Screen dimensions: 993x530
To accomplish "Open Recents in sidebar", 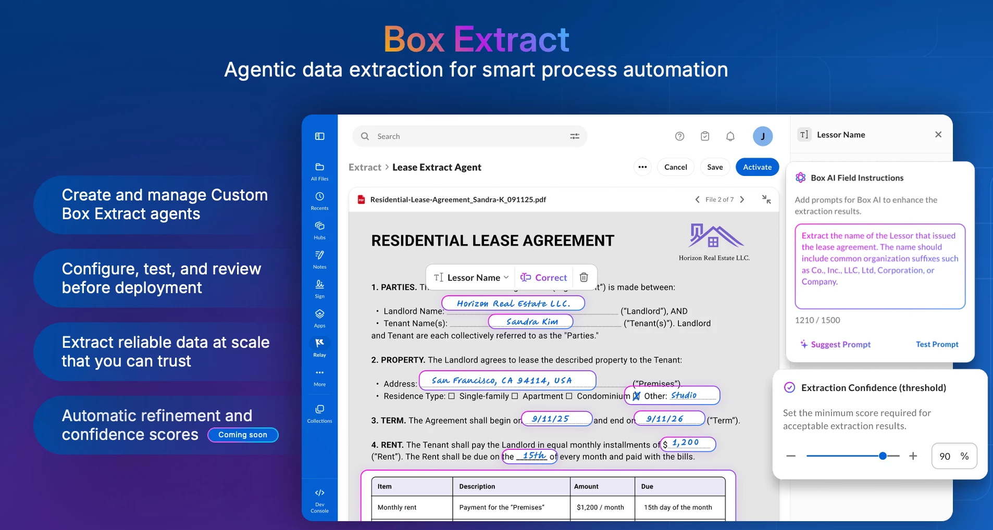I will coord(319,201).
